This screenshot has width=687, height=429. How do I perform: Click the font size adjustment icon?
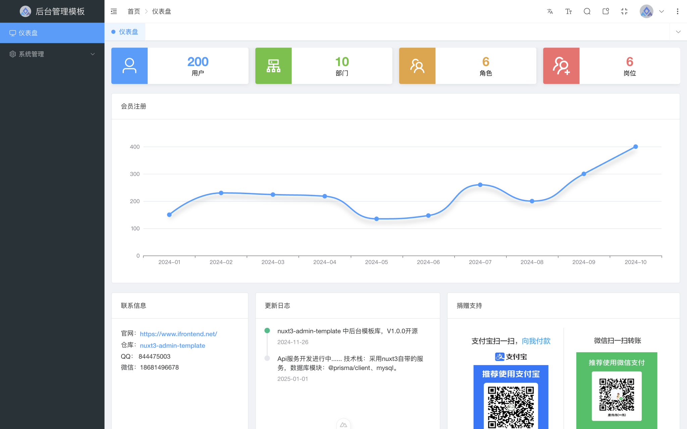click(569, 11)
